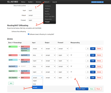Click the Unsaved Changes badge

coord(97,2)
